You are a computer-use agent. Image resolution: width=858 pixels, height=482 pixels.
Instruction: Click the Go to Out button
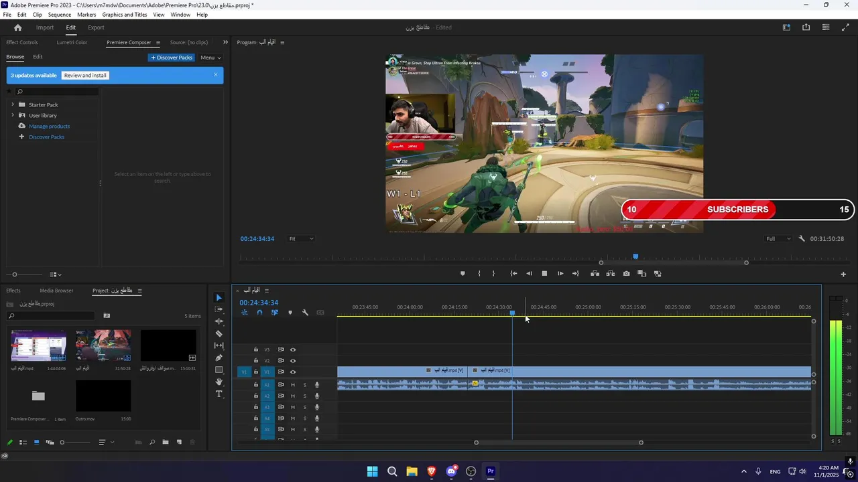point(576,273)
